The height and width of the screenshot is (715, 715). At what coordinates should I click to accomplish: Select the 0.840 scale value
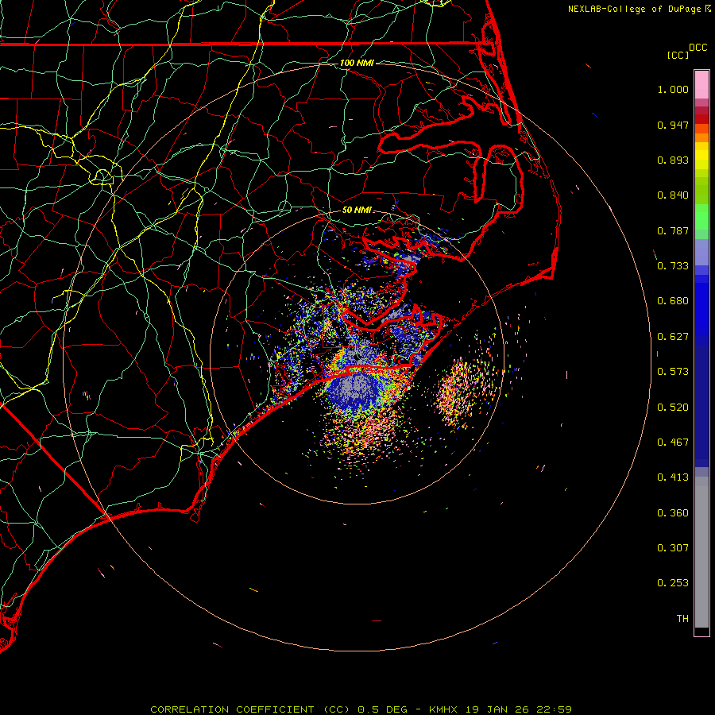coord(673,195)
